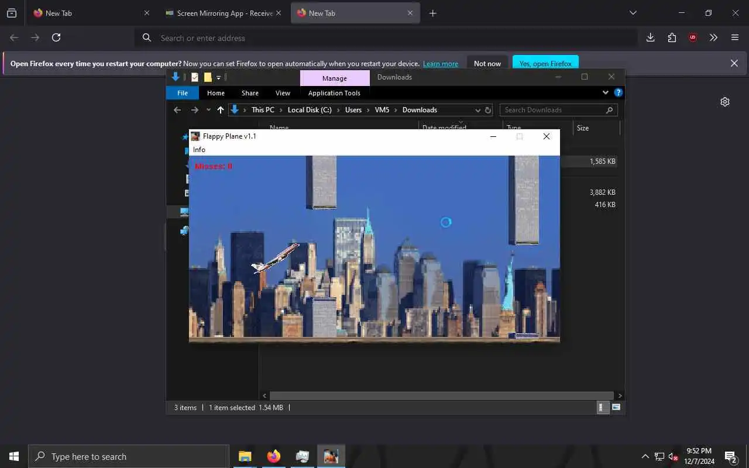Open Explorer help question mark icon

pos(618,92)
